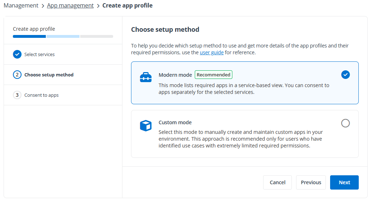Select the Choose setup method step

[x=63, y=75]
